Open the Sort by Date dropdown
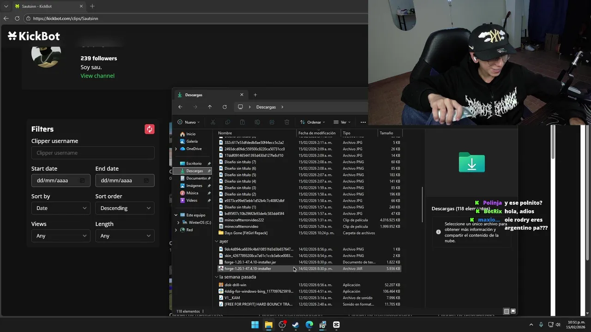591x332 pixels. point(60,208)
